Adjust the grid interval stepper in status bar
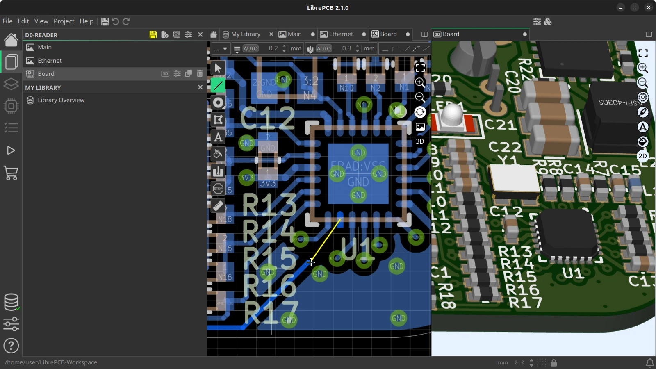Screen dimensions: 656x369 click(531, 362)
